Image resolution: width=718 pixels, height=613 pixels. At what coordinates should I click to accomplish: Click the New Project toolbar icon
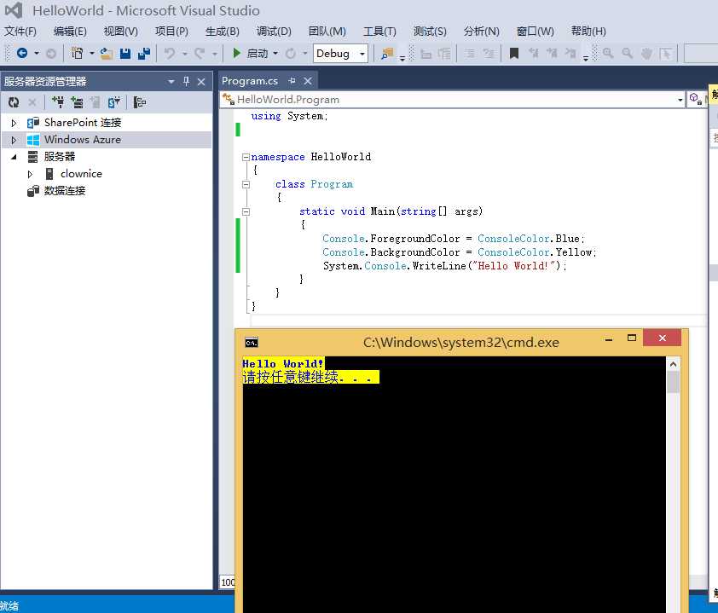[x=77, y=54]
